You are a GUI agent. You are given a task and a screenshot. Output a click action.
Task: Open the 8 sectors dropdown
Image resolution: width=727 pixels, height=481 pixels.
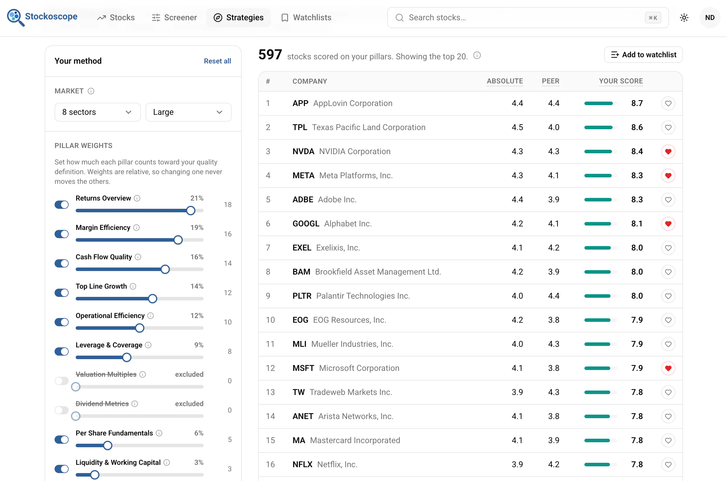click(97, 112)
